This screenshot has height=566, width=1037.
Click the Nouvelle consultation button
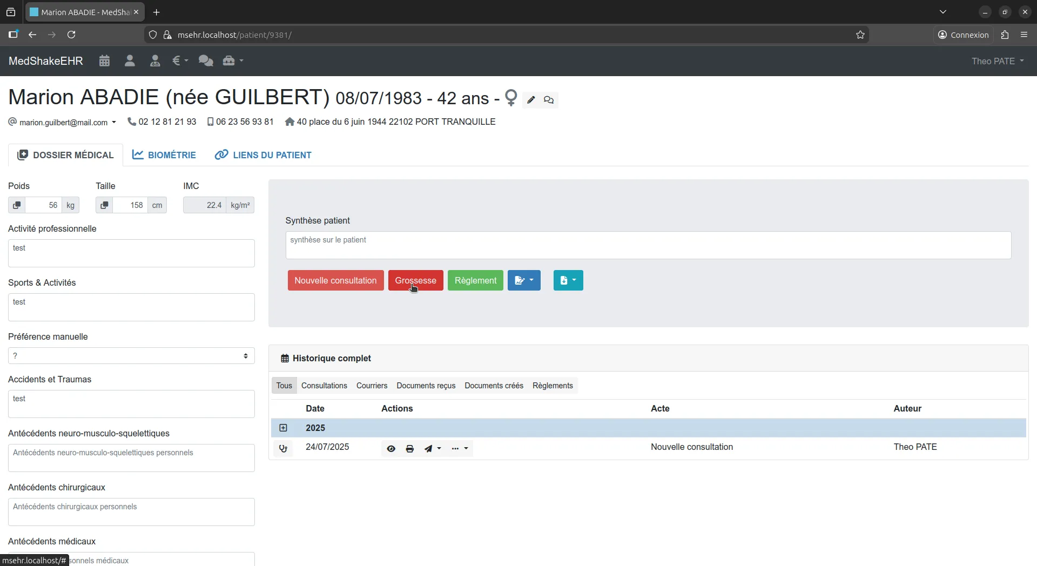click(335, 281)
